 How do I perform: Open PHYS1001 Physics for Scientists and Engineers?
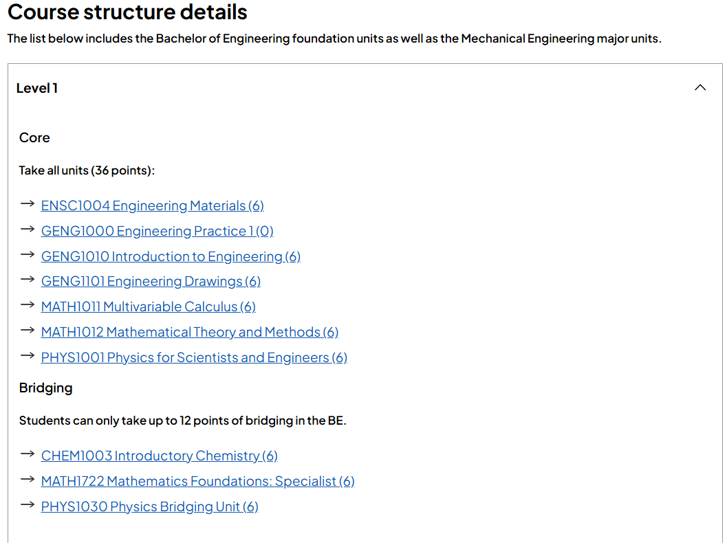[194, 358]
